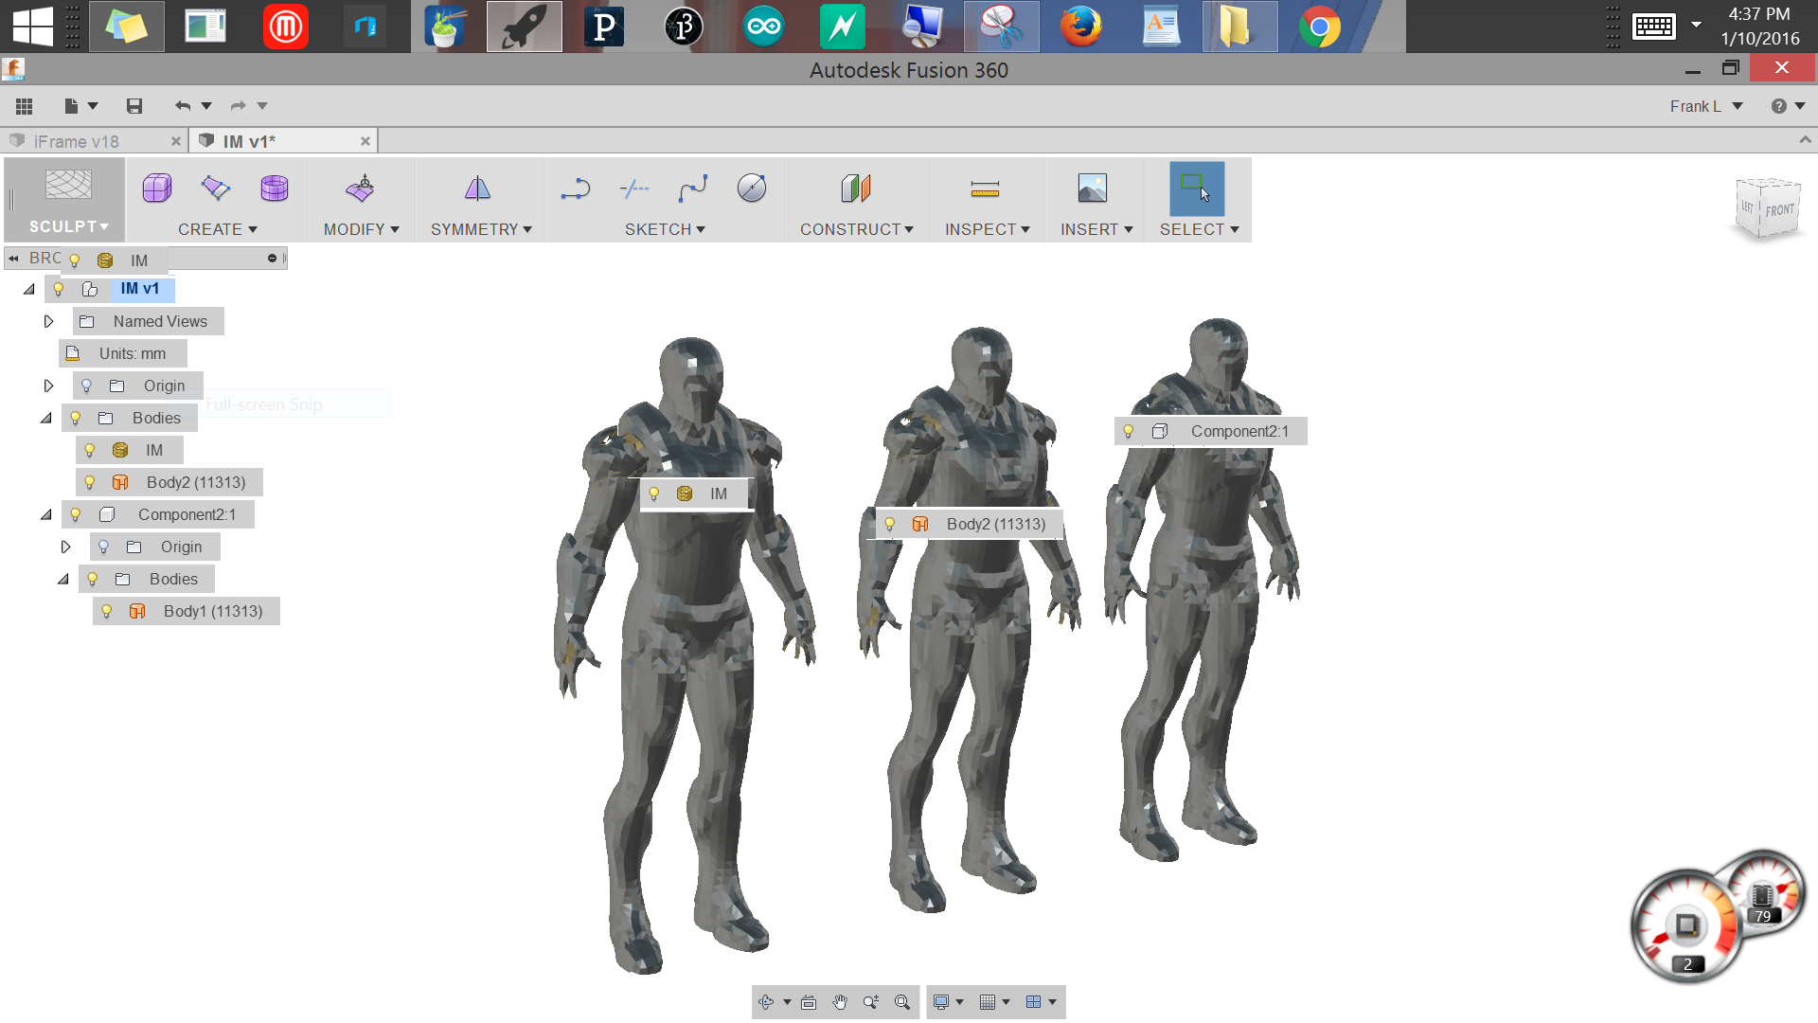1818x1023 pixels.
Task: Select the construction line sketch icon
Action: pos(634,188)
